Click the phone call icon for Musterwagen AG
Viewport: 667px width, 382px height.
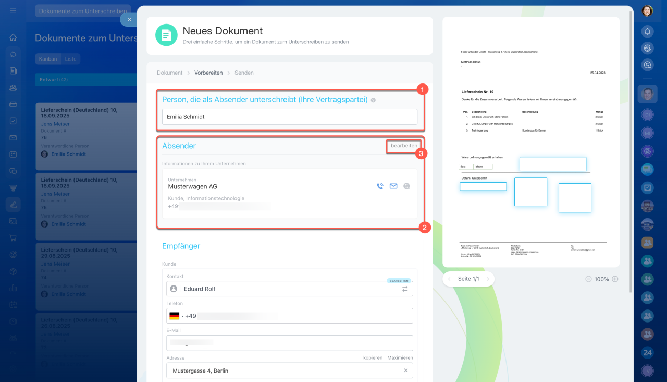coord(380,186)
